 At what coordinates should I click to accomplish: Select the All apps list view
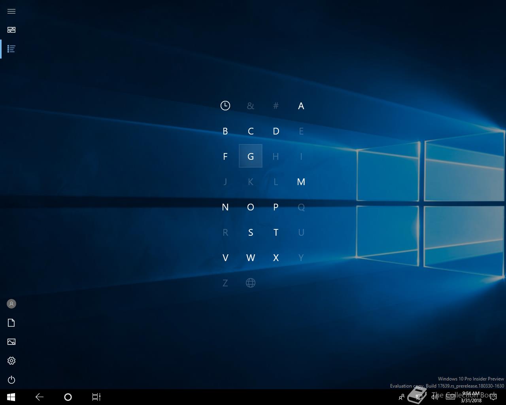(x=11, y=49)
